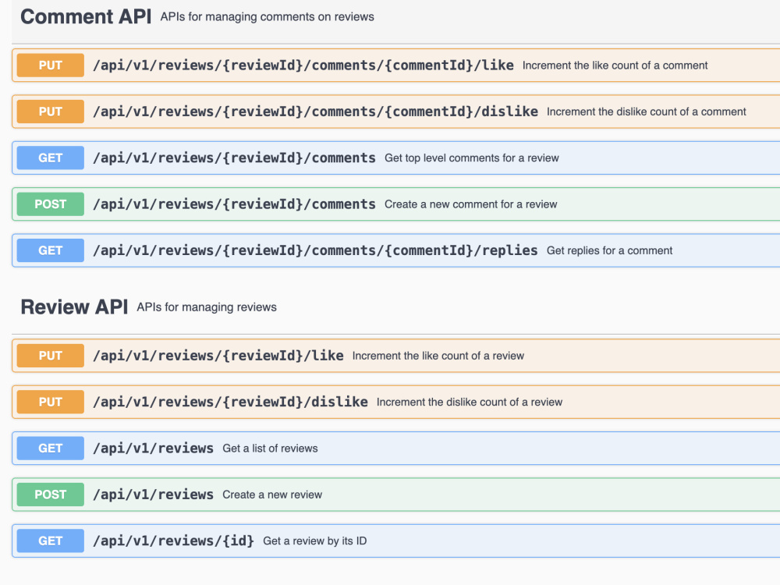Click text 'Get replies for a comment'
The image size is (780, 585).
pos(609,250)
